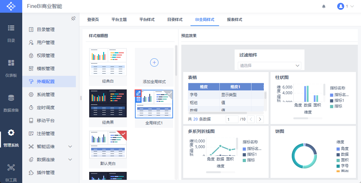
Task: Select the 全局样式1 thumbnail
Action: (154, 104)
